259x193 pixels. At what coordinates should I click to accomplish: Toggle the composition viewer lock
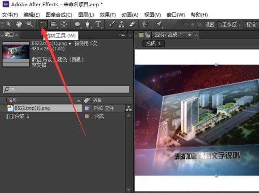pyautogui.click(x=147, y=35)
